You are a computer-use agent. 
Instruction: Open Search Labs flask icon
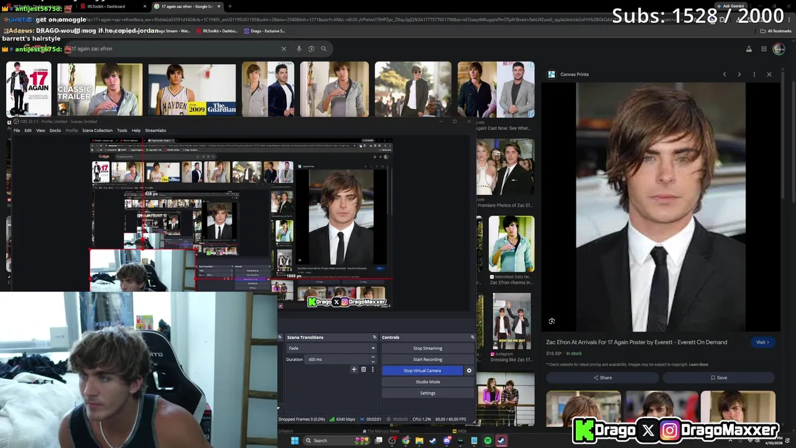pyautogui.click(x=749, y=49)
